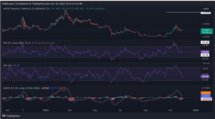215x119 pixels.
Task: Click the 18:46:47 bar countdown timer
Action: (206, 33)
